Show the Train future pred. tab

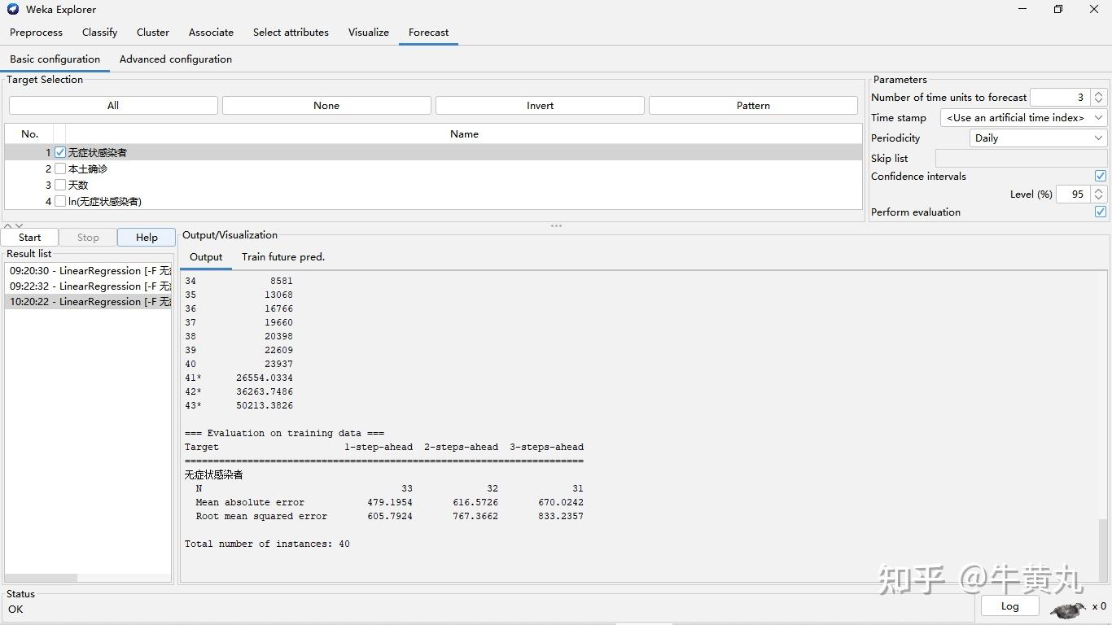282,257
